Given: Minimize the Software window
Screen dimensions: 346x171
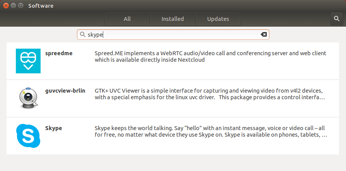Looking at the screenshot, I should pyautogui.click(x=13, y=6).
